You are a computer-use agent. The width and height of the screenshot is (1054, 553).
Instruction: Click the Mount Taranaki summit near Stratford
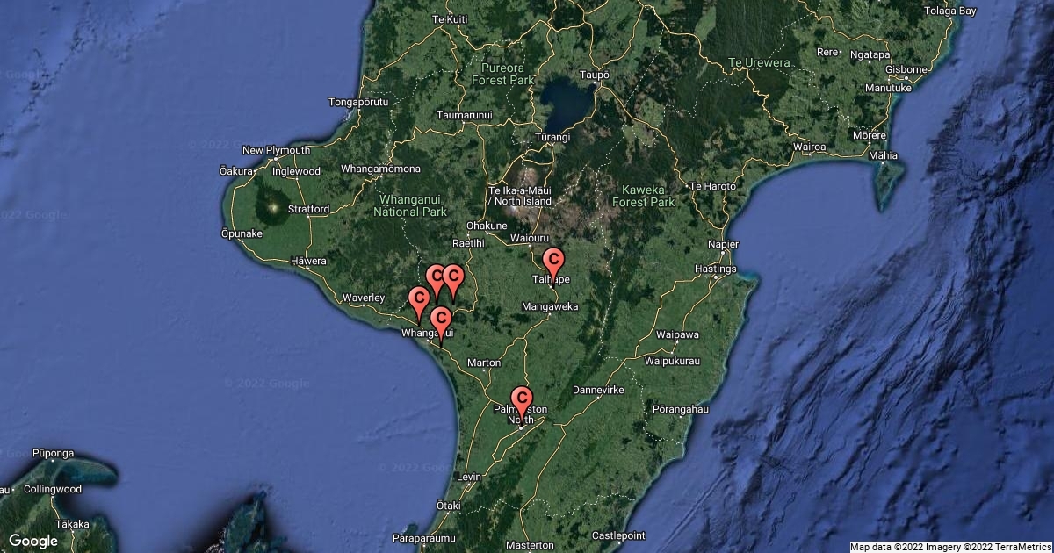[273, 208]
